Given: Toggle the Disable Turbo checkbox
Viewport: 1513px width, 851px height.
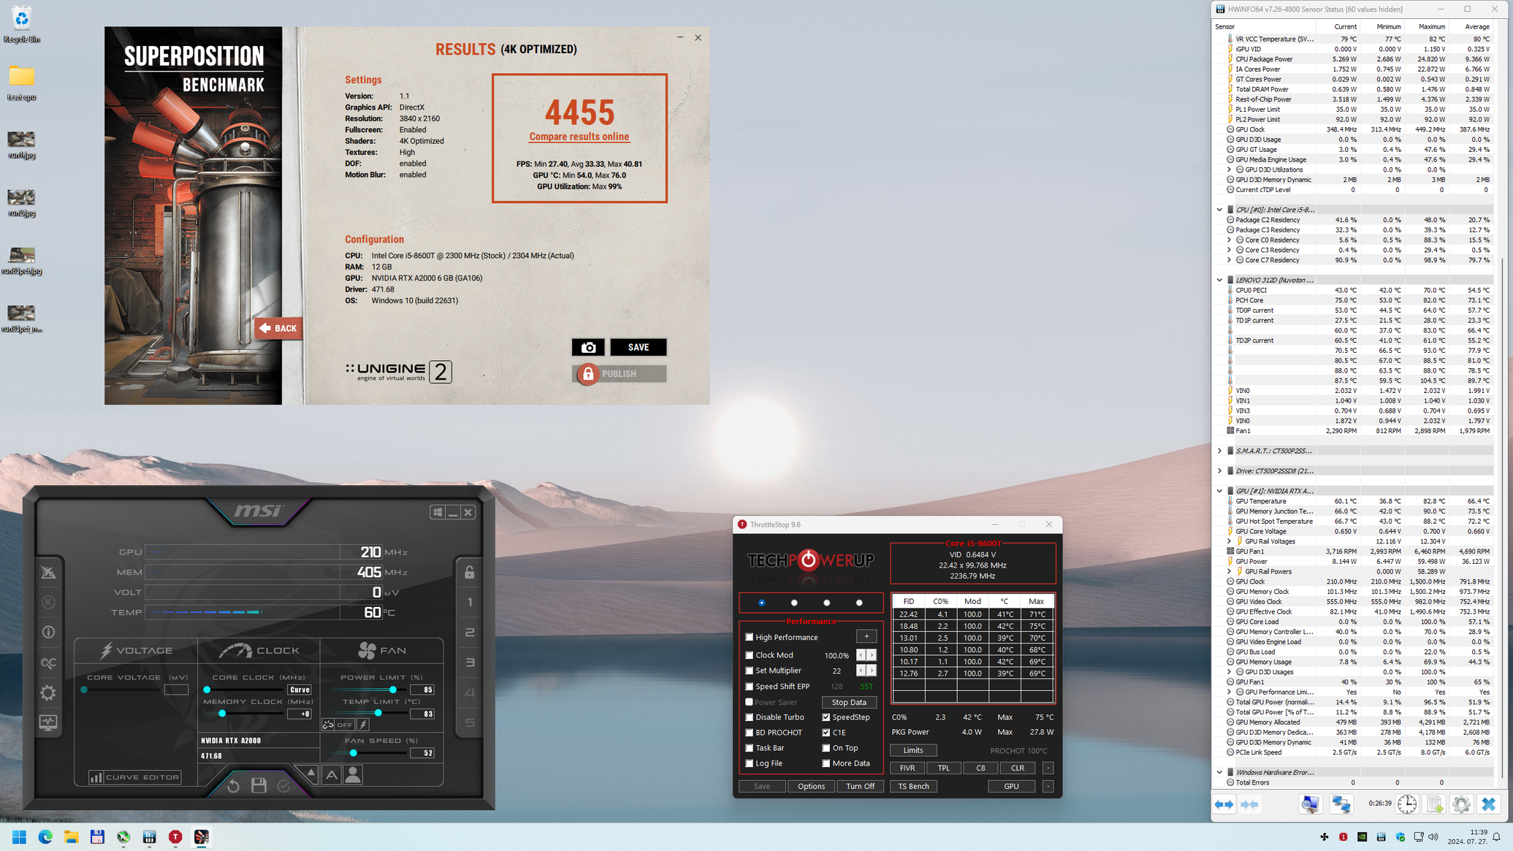Looking at the screenshot, I should (x=749, y=717).
